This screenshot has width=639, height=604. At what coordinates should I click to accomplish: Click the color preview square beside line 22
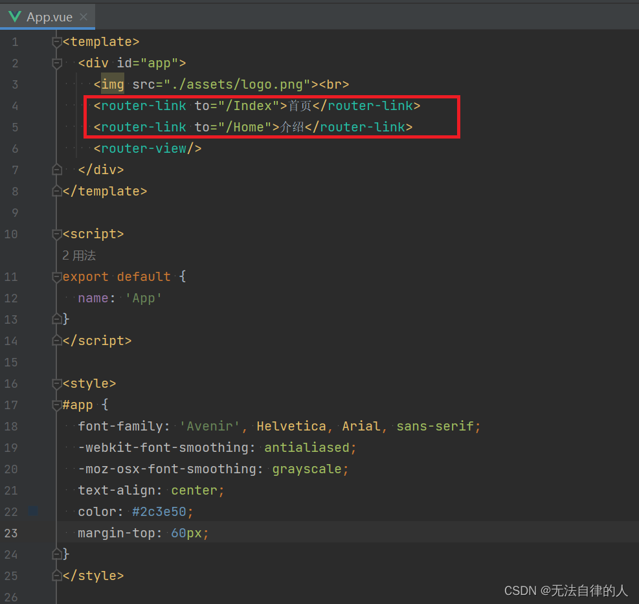tap(33, 511)
